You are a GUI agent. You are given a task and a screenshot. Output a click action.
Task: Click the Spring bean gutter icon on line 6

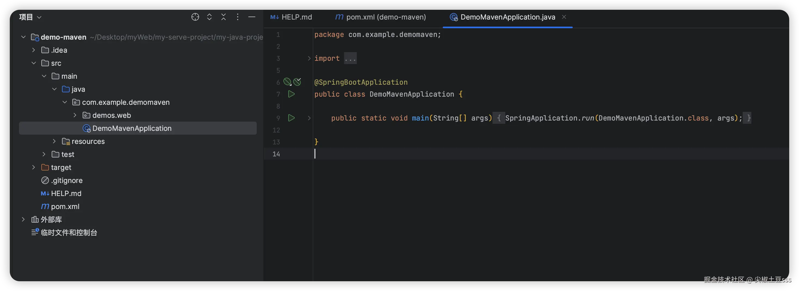tap(287, 82)
